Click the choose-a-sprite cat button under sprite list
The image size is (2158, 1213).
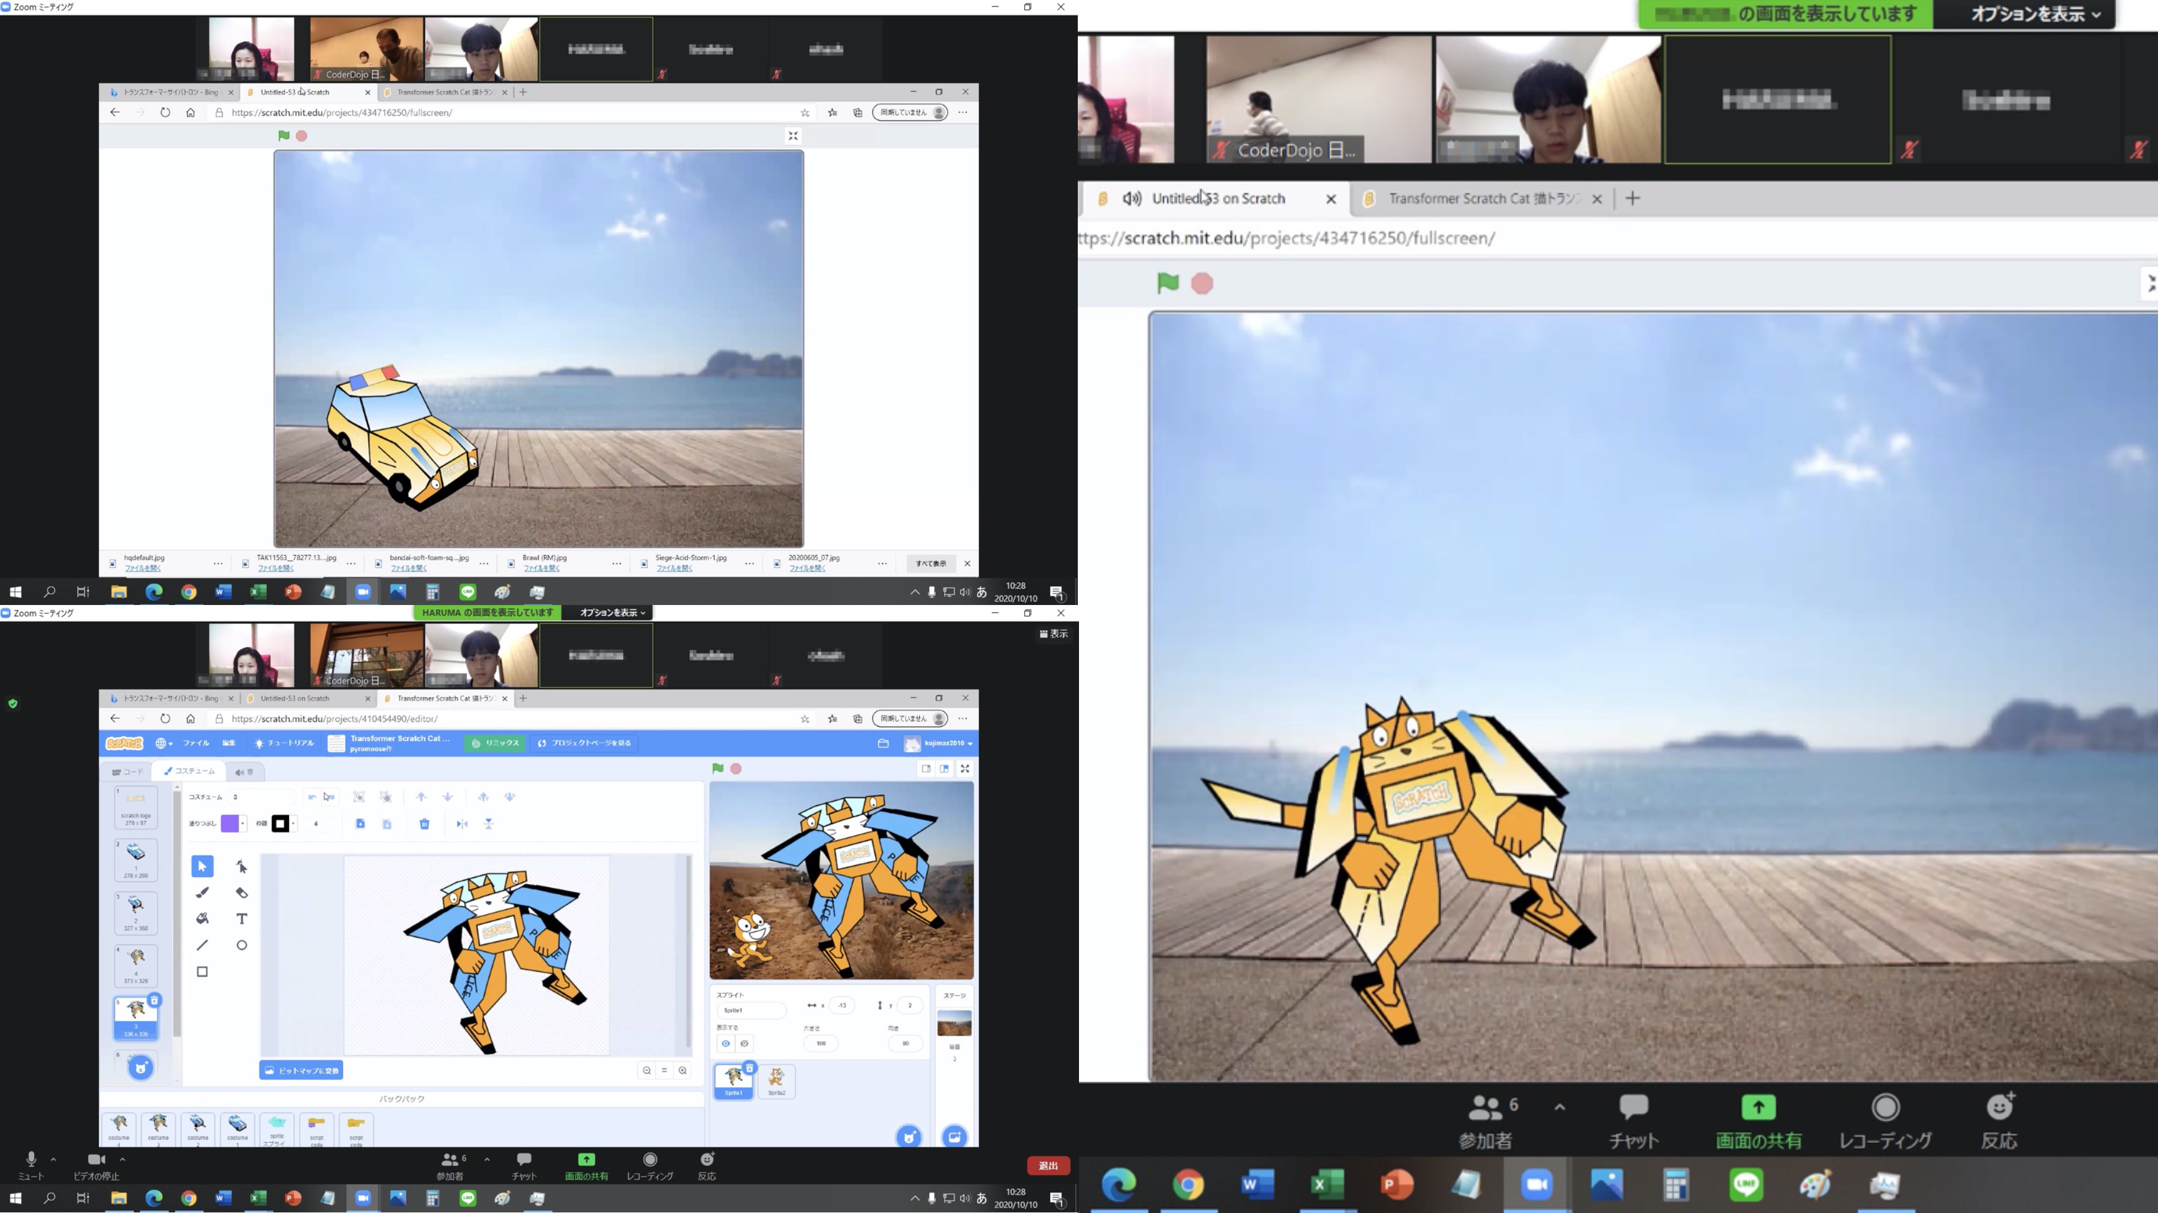[x=909, y=1137]
